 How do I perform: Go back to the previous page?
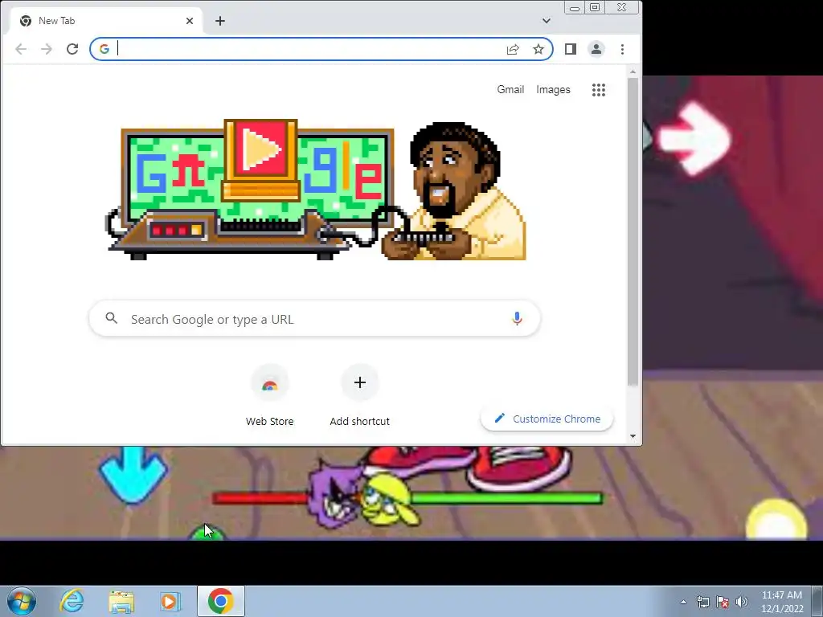click(x=21, y=49)
